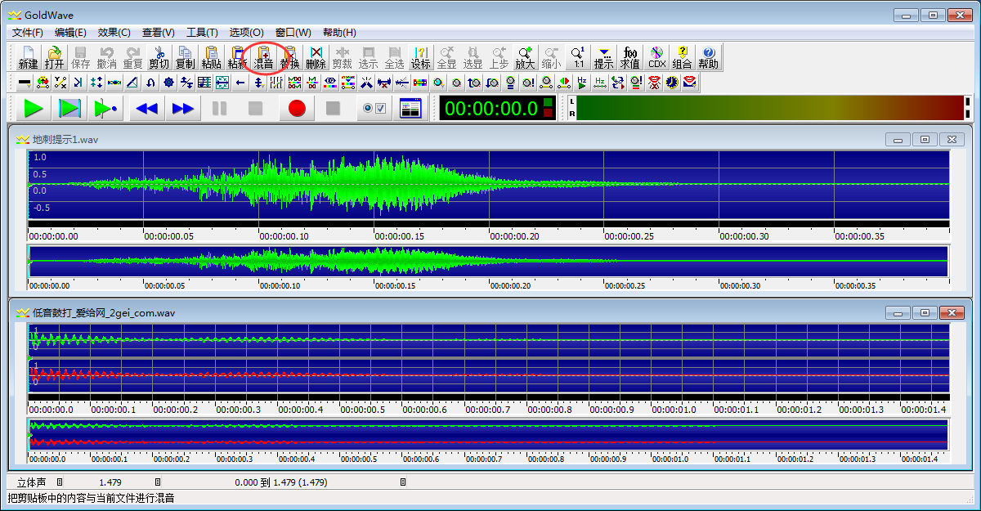Click the 剪切 (Cut) scissors button
Screen dimensions: 981x511
(x=159, y=57)
